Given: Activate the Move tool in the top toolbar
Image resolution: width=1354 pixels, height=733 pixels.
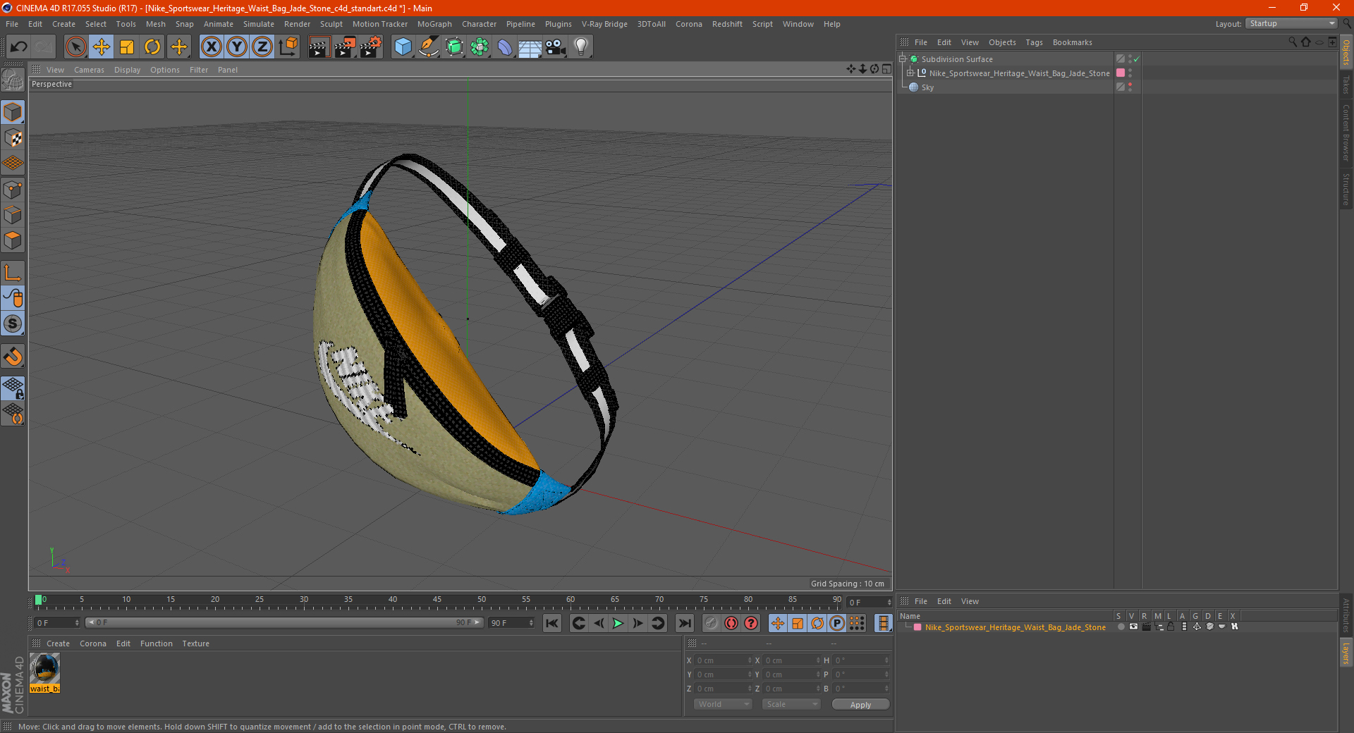Looking at the screenshot, I should (x=102, y=47).
